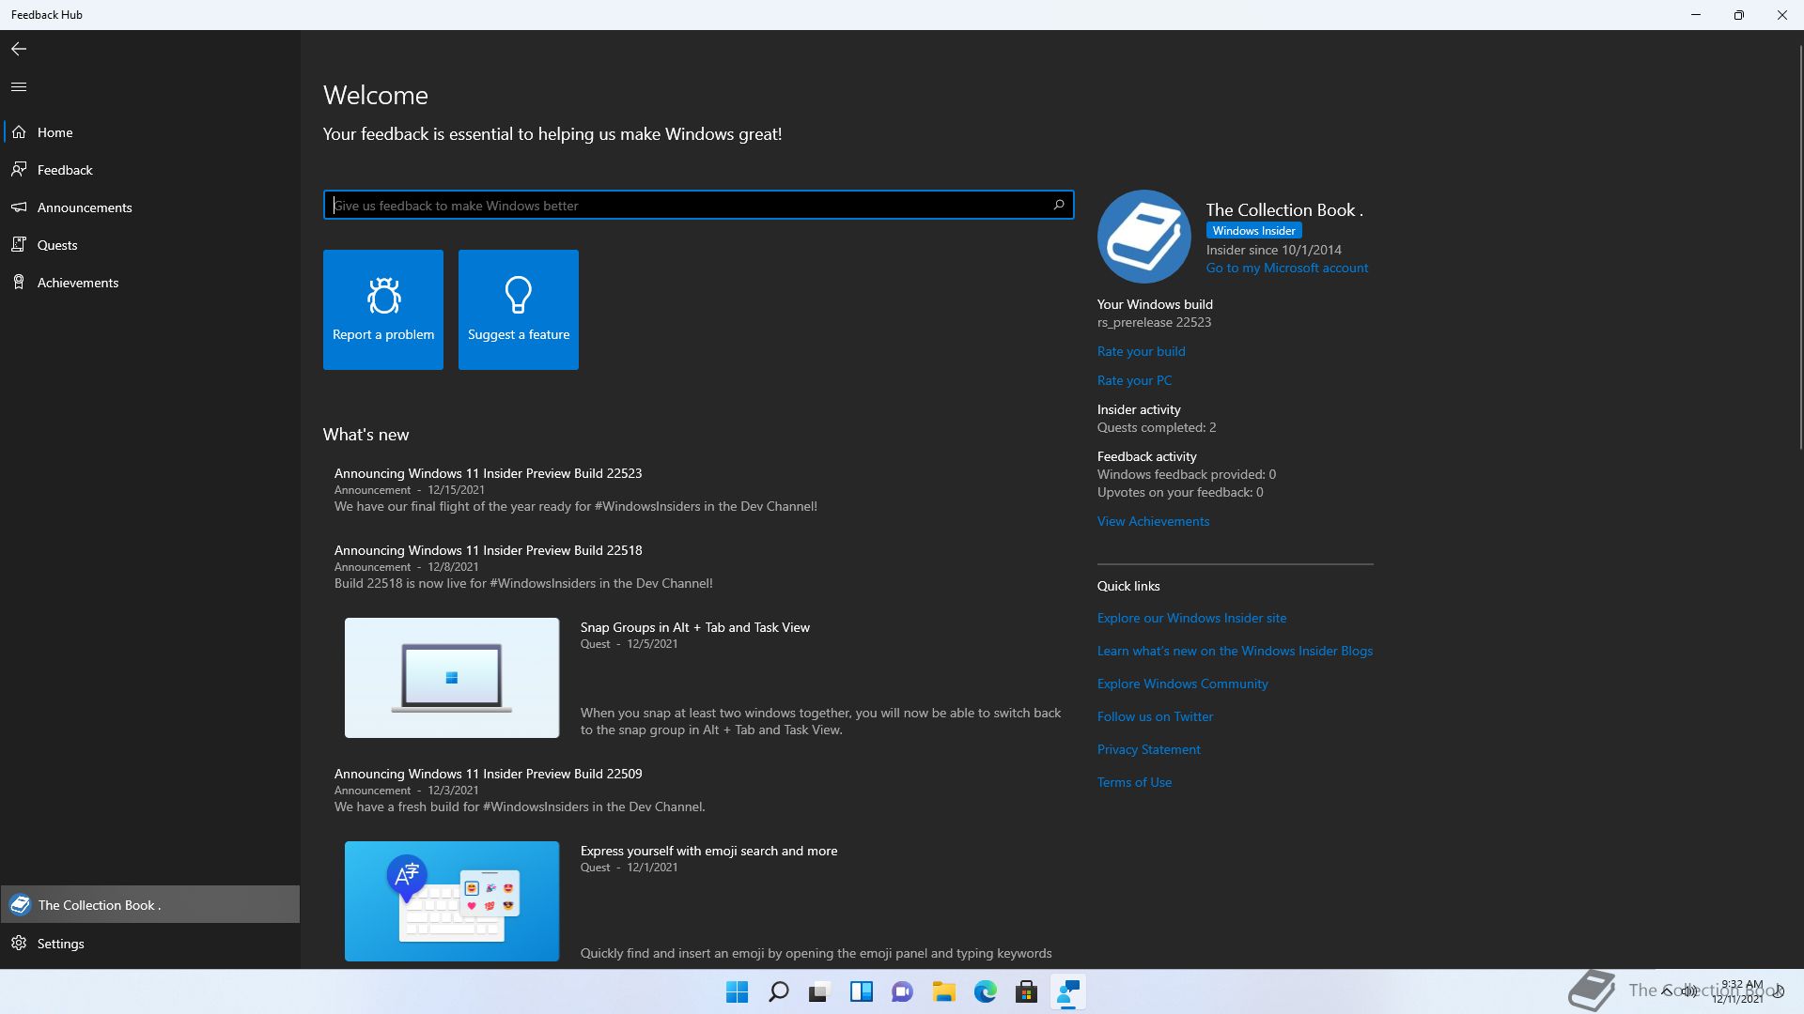Click the Quests icon in sidebar
The image size is (1804, 1014).
[19, 245]
